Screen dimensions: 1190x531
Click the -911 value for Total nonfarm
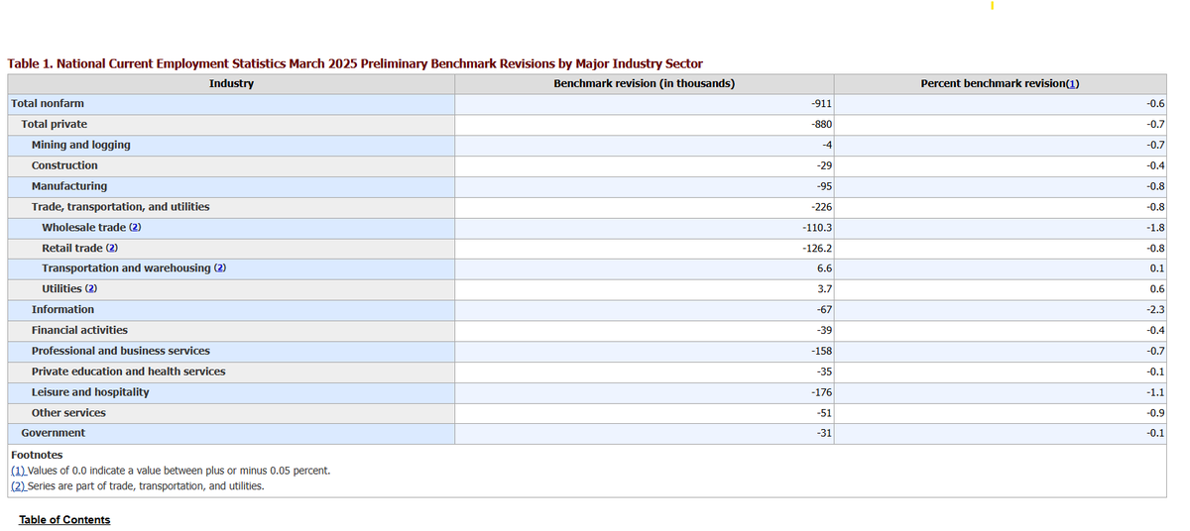point(822,104)
